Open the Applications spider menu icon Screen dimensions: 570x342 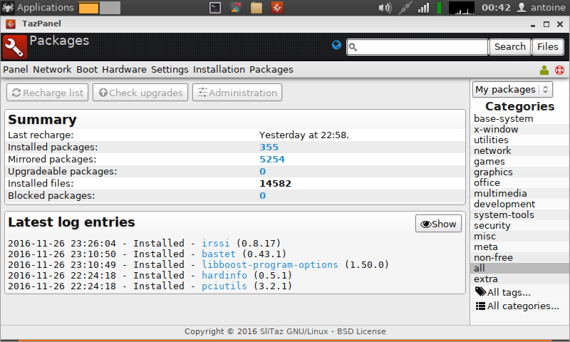(8, 8)
